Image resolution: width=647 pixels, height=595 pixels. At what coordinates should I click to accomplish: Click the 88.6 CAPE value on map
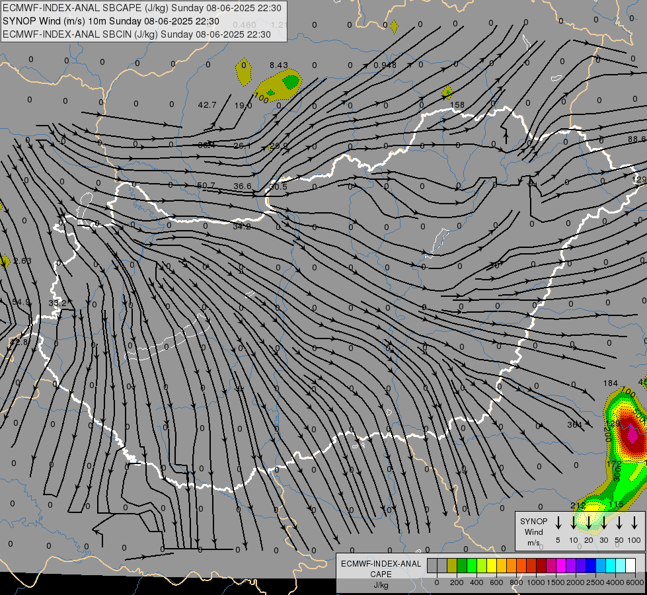coord(637,139)
